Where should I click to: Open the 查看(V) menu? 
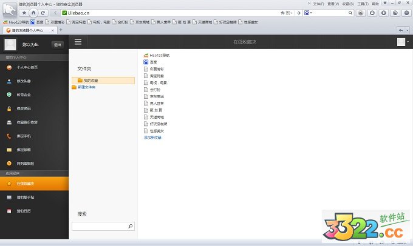(x=333, y=4)
